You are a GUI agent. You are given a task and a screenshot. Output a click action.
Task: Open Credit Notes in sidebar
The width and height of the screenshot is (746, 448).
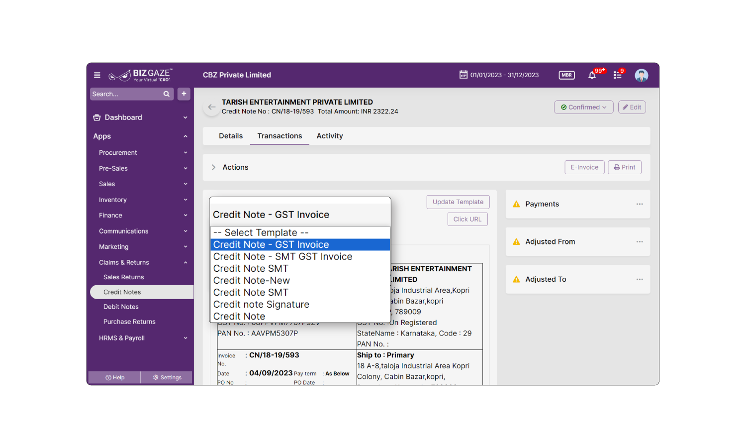142,292
